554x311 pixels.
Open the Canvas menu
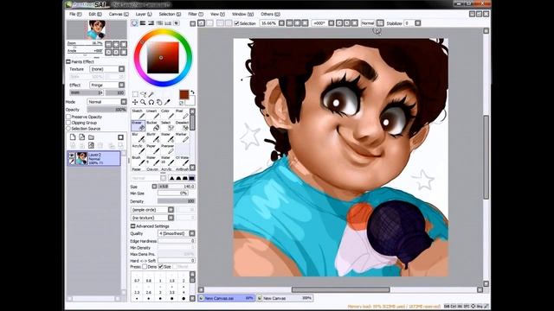119,14
